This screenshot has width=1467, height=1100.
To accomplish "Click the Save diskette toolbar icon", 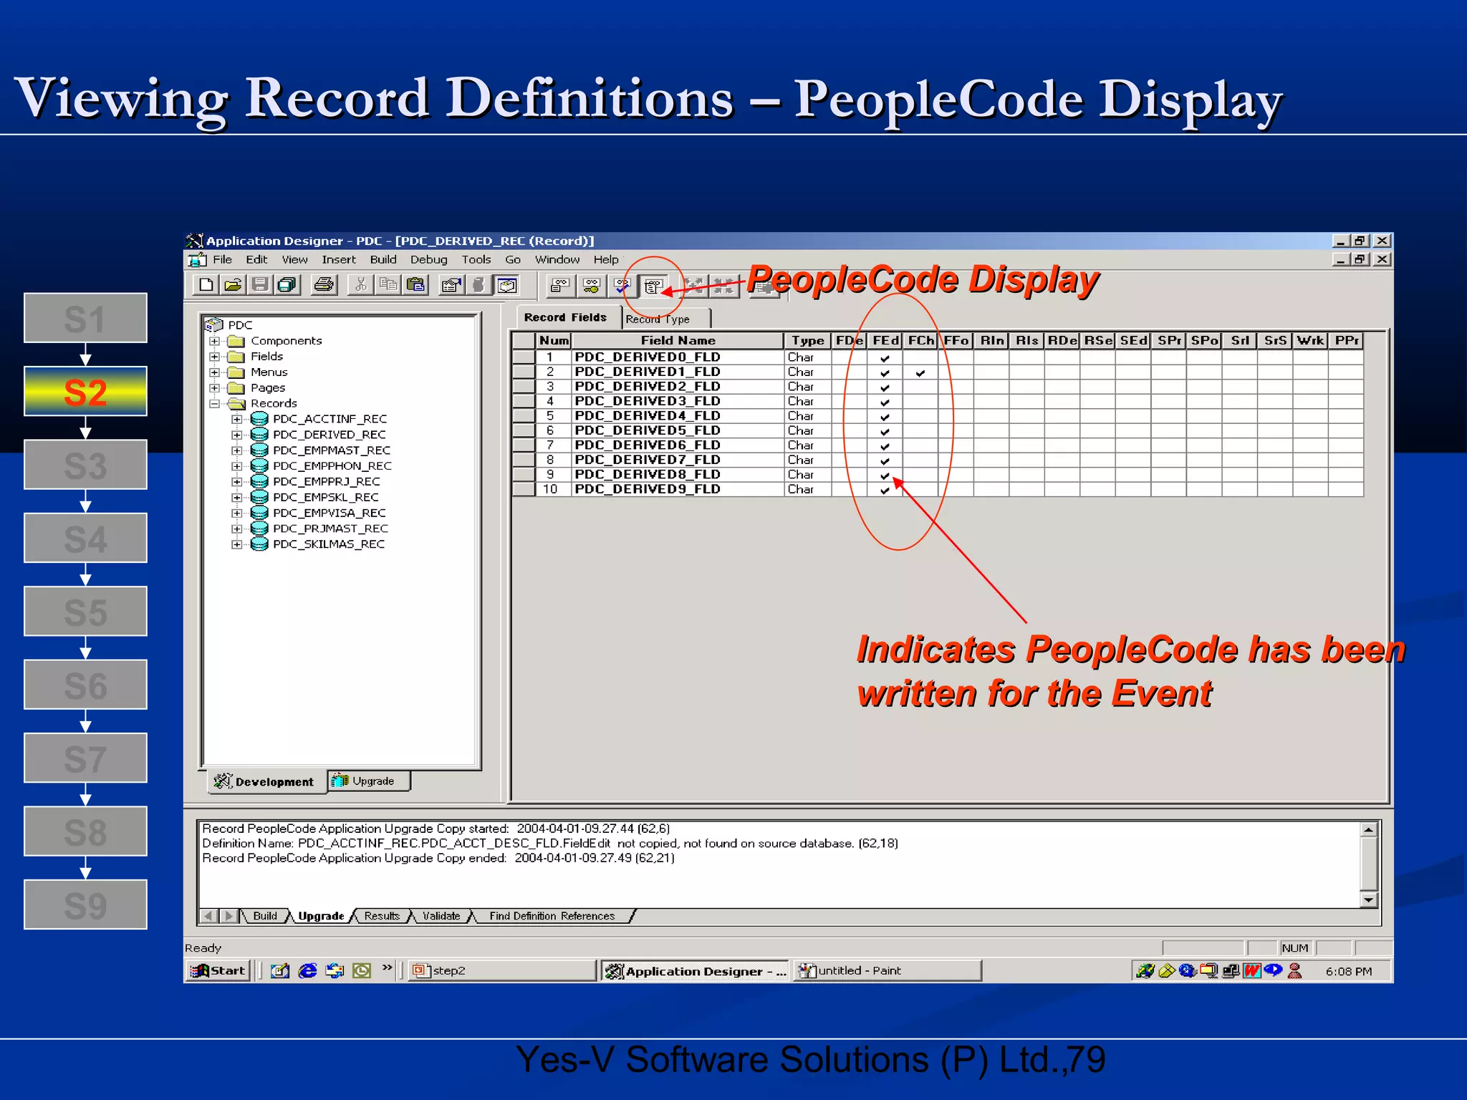I will pos(260,285).
